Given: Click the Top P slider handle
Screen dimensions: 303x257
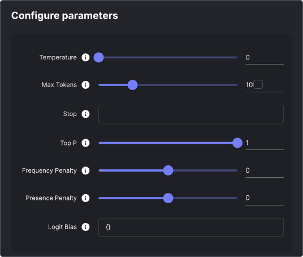Looking at the screenshot, I should tap(237, 143).
